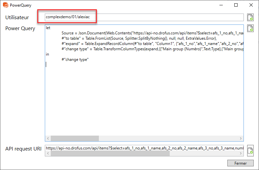
Task: Click left arrow of Power Query horizontal scrollbar
Action: [x=48, y=138]
